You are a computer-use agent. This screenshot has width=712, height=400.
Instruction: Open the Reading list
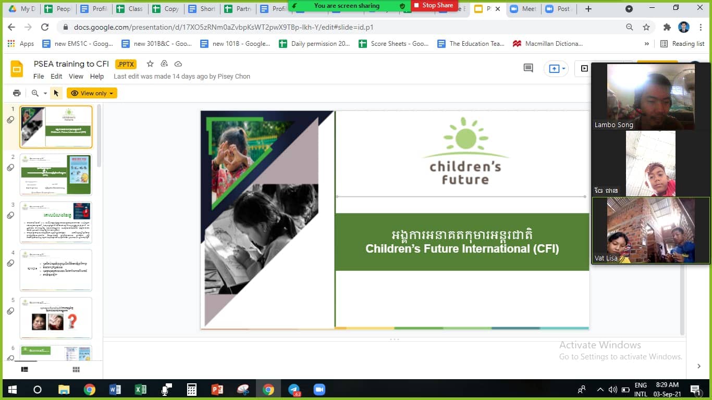(x=682, y=44)
